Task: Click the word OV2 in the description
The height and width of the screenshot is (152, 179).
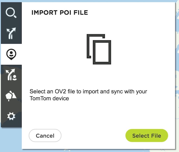Action: tap(60, 91)
